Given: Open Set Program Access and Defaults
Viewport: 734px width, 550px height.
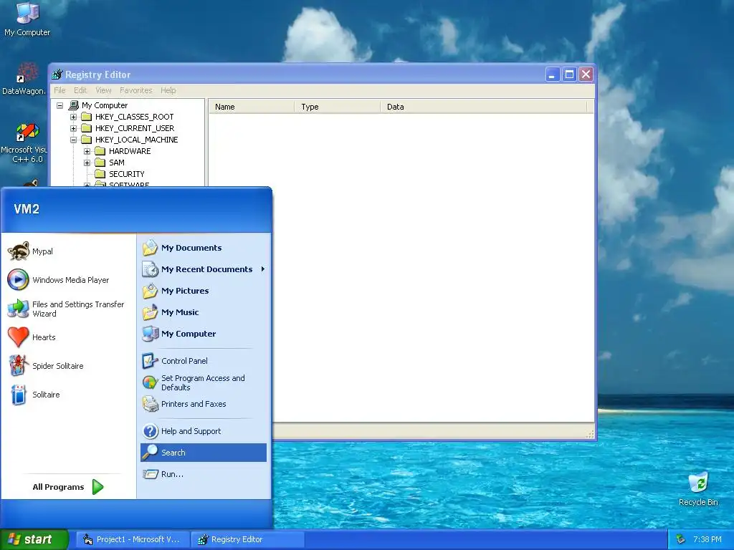Looking at the screenshot, I should (203, 382).
